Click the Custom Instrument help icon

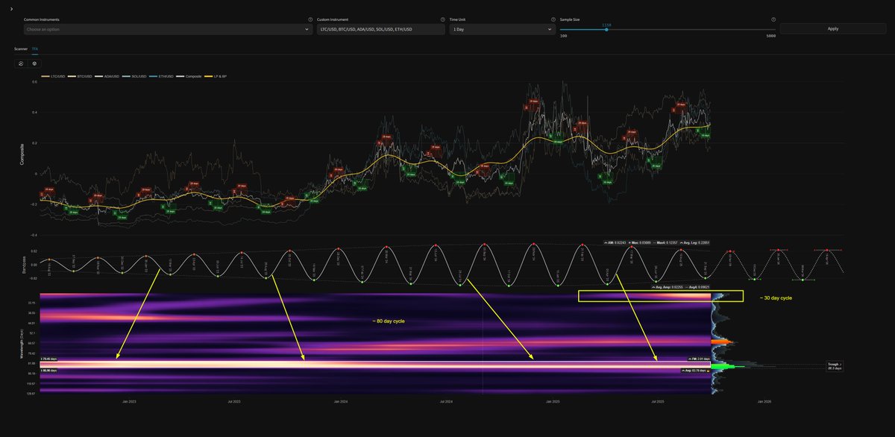(x=442, y=19)
